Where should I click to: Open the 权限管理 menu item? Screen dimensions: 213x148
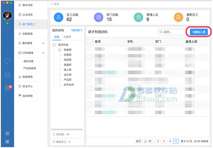pos(31,34)
